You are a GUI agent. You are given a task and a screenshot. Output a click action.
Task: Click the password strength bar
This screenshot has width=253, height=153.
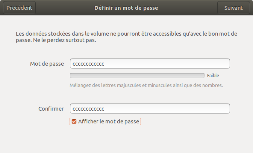point(137,75)
